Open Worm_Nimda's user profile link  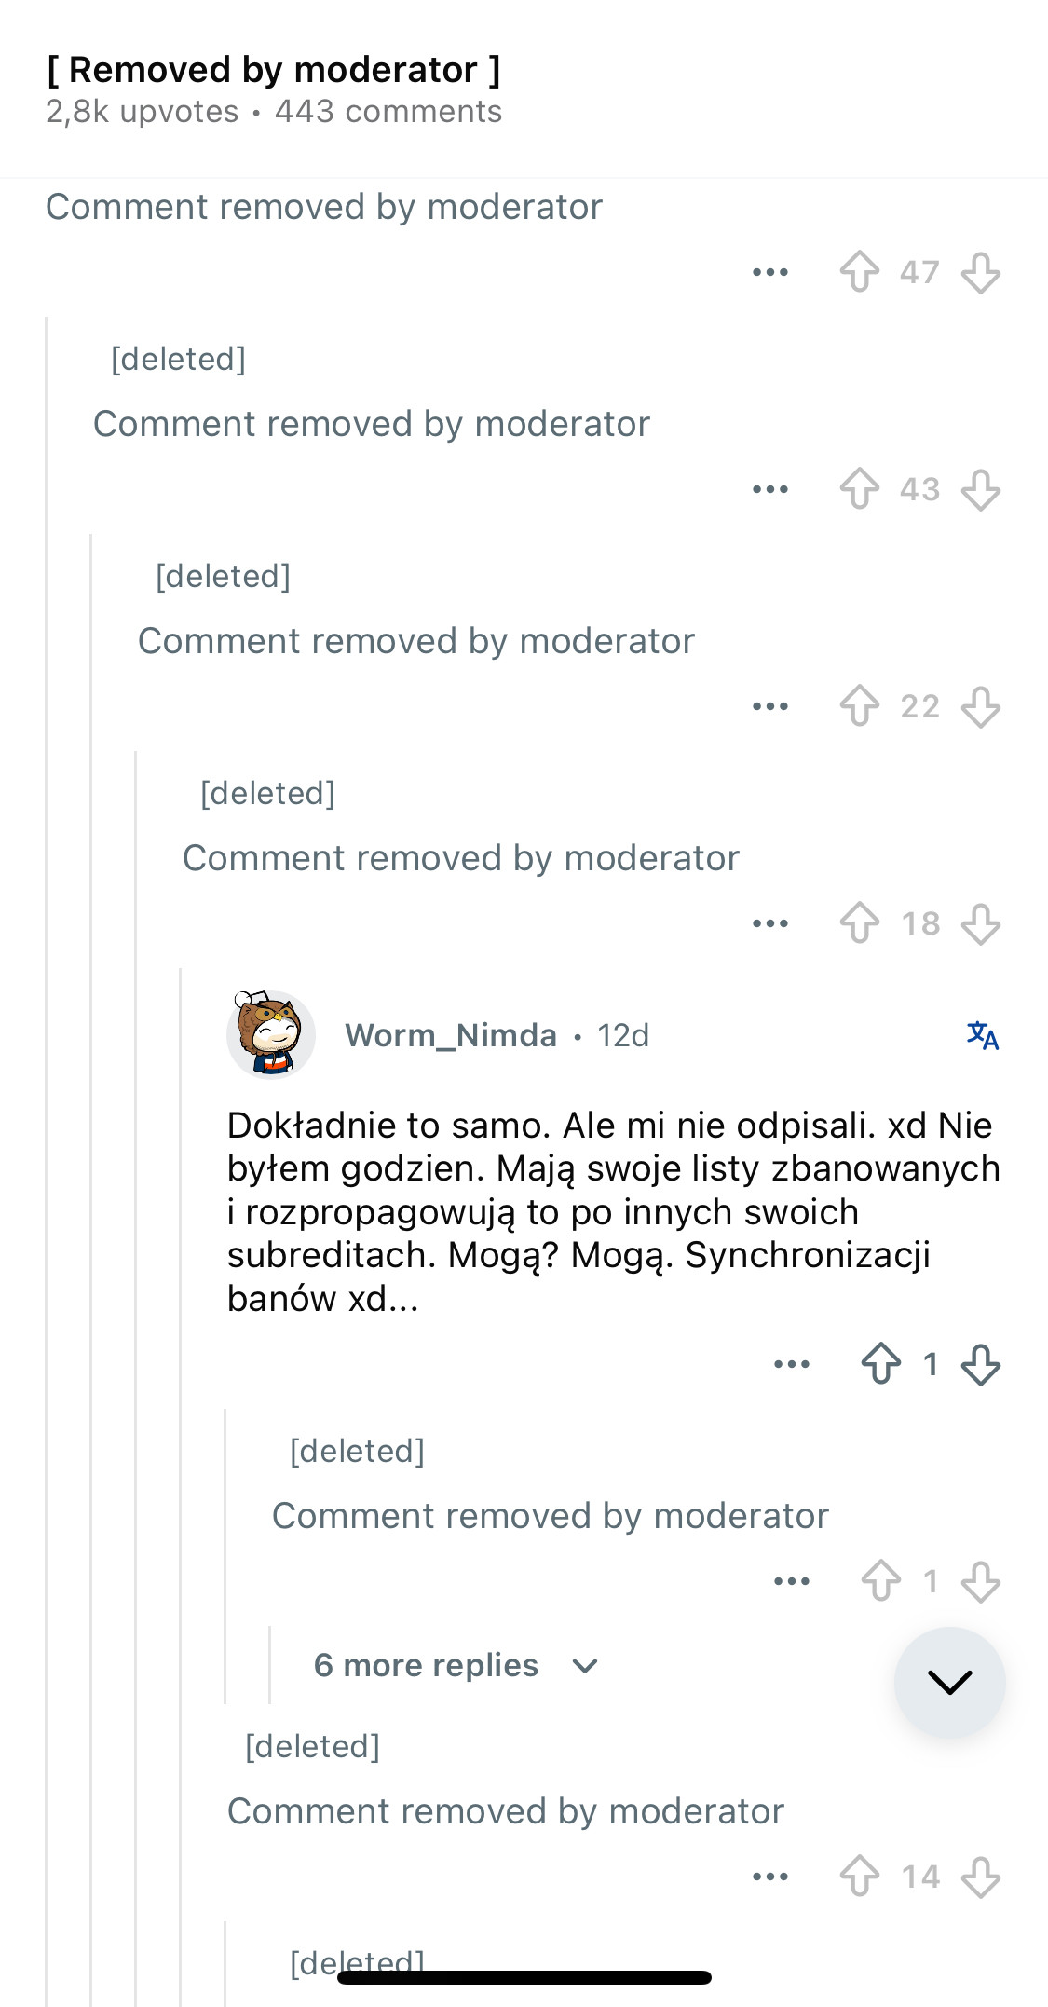[x=451, y=1035]
